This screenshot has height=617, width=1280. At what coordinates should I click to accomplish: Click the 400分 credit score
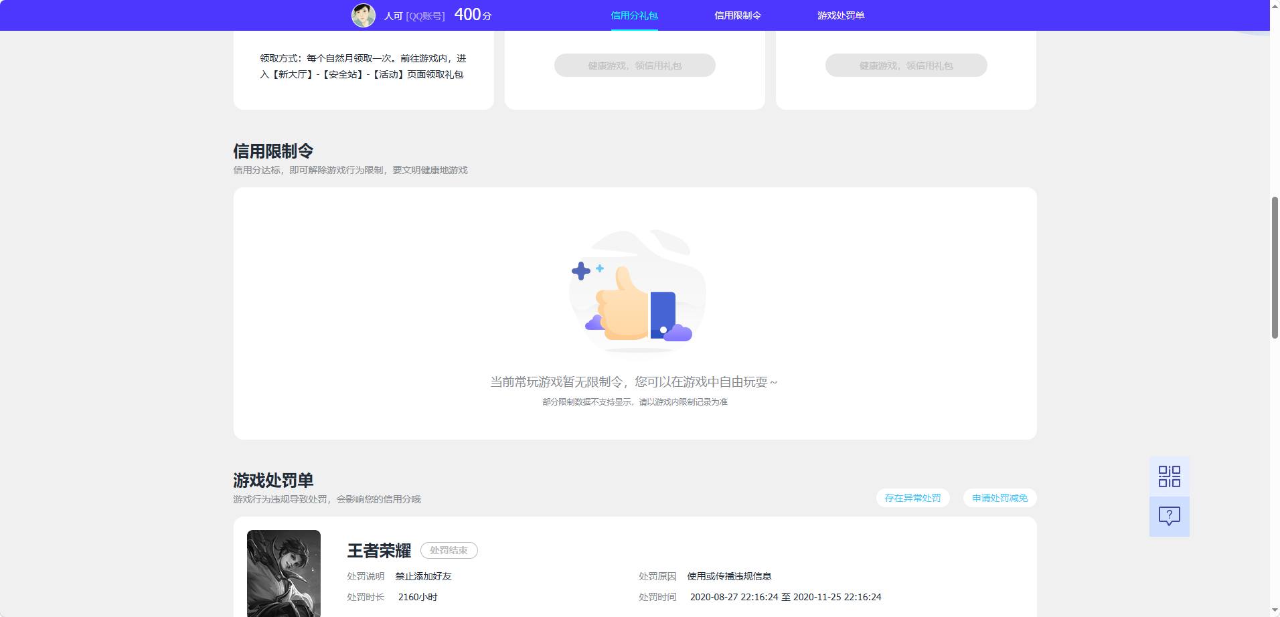click(473, 15)
